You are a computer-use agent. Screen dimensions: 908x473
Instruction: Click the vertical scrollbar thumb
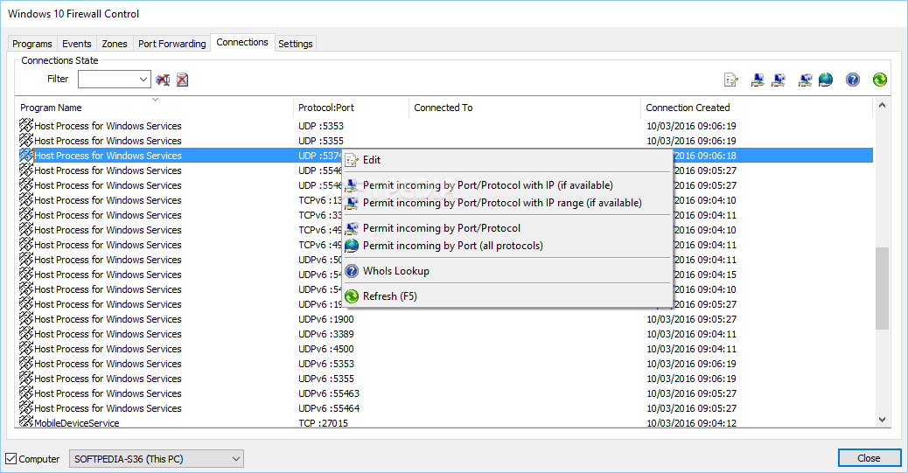click(x=882, y=289)
